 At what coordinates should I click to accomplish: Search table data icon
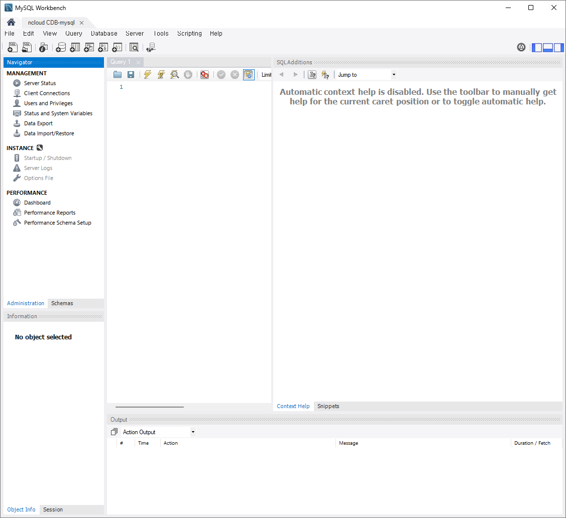pyautogui.click(x=134, y=47)
